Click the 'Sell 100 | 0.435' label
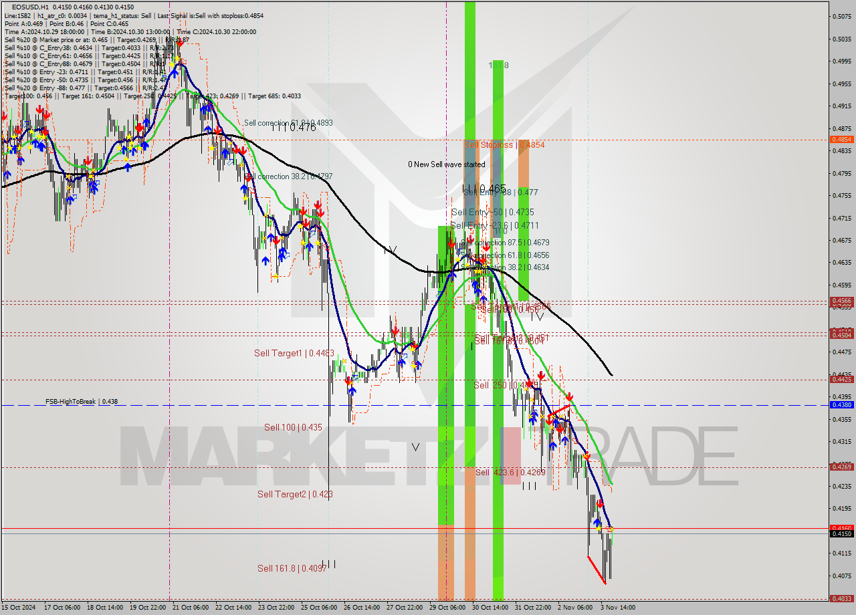Viewport: 856px width, 615px height. coord(293,427)
